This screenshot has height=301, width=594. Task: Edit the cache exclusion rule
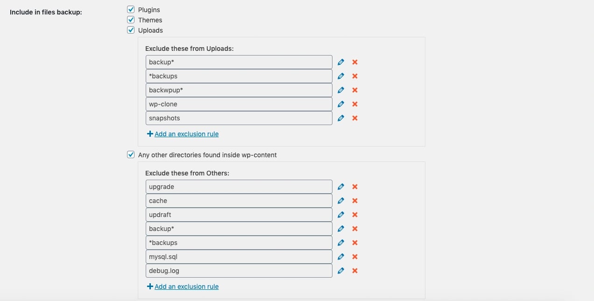coord(341,201)
